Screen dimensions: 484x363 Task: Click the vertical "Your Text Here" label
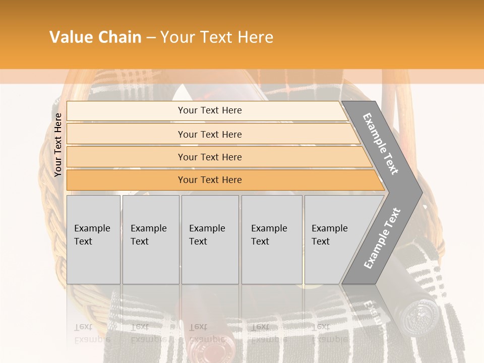(x=58, y=145)
